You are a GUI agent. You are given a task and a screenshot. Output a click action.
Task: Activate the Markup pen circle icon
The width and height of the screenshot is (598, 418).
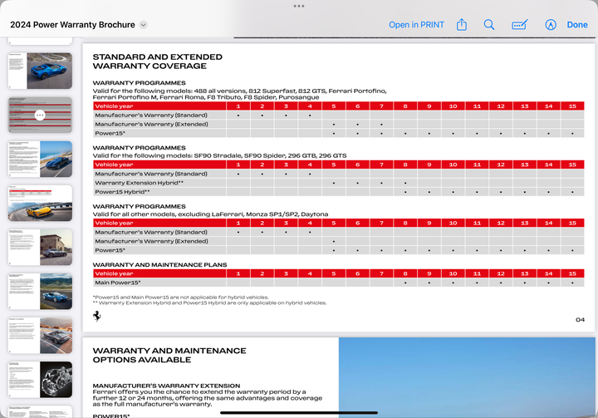[x=551, y=25]
